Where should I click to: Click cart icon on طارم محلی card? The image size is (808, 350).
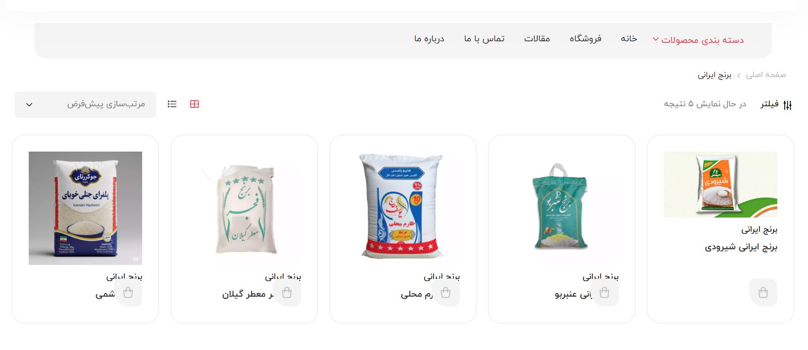[446, 293]
